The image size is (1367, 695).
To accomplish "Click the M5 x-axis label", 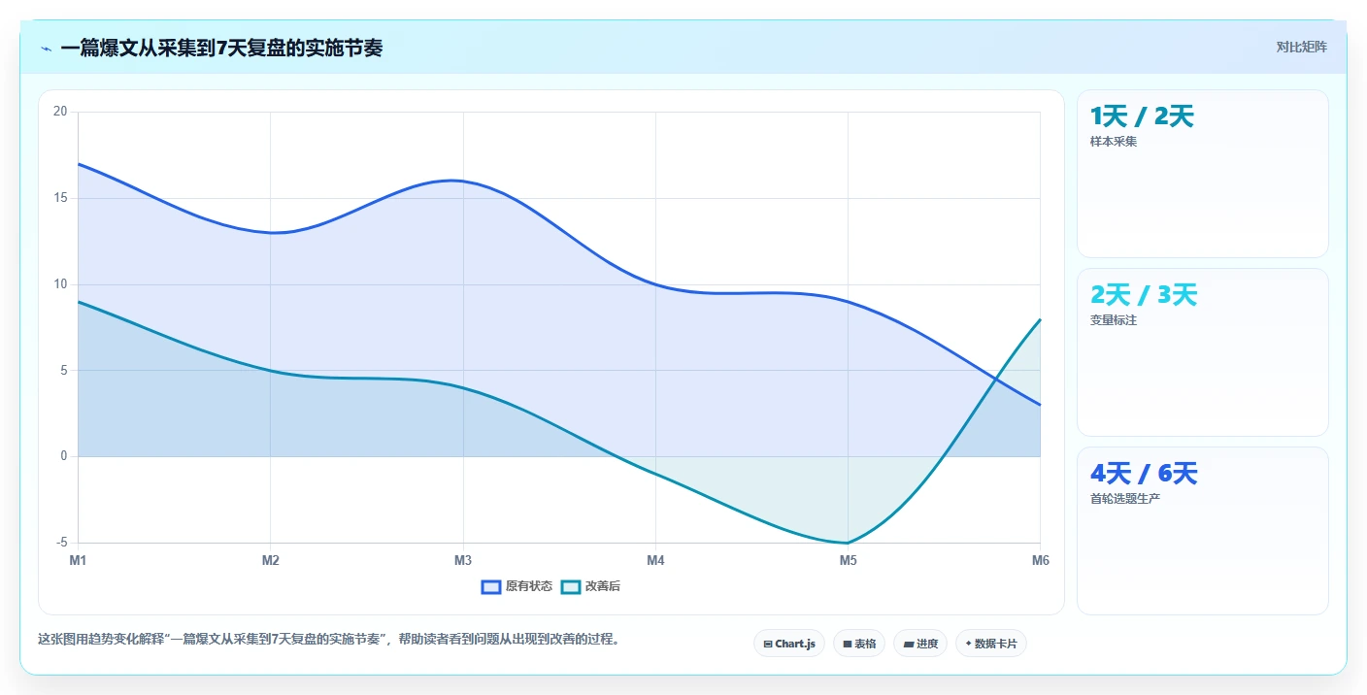I will coord(848,560).
